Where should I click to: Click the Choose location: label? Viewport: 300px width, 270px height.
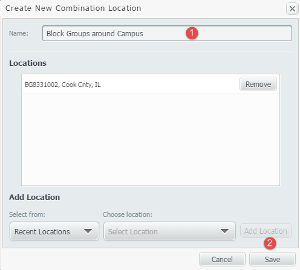[x=128, y=214]
